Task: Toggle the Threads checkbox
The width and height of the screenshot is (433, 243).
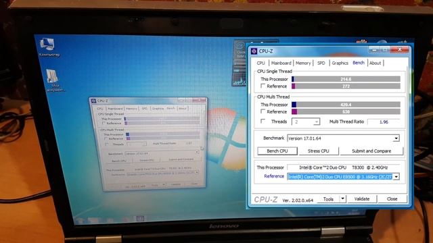Action: click(x=263, y=122)
